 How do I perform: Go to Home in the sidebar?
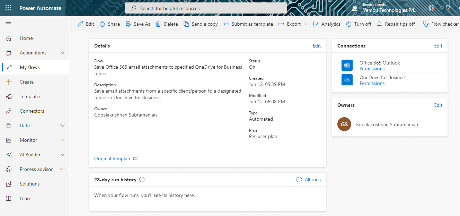26,38
